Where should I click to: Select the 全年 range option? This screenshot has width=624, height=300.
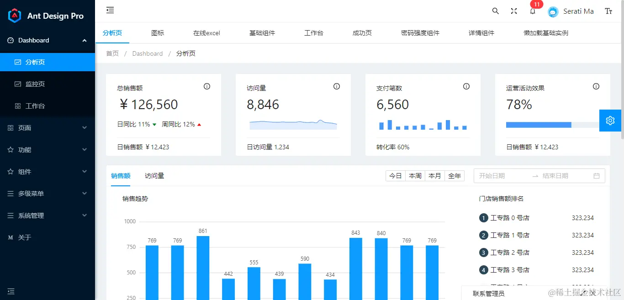point(455,176)
